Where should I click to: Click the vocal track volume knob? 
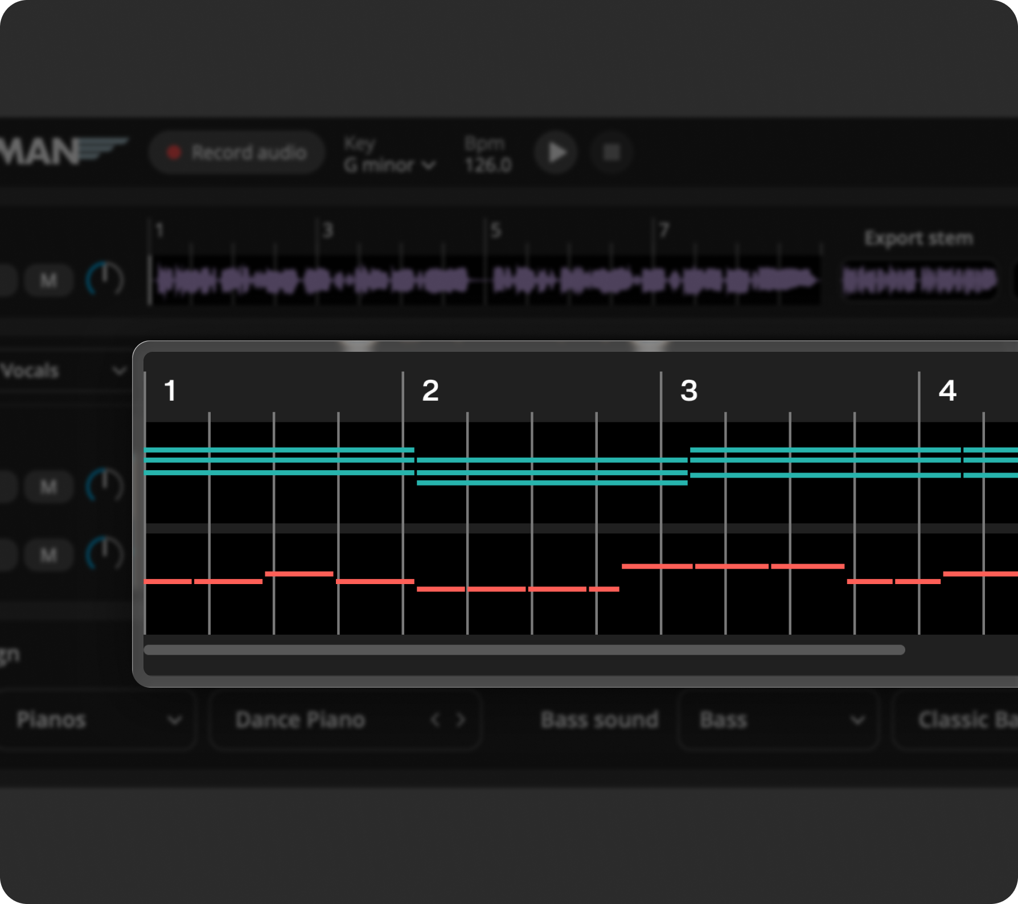(x=105, y=279)
